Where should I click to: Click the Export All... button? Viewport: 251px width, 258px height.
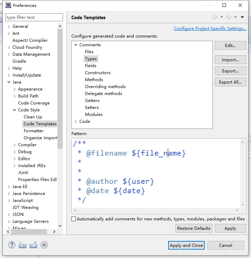tap(230, 82)
